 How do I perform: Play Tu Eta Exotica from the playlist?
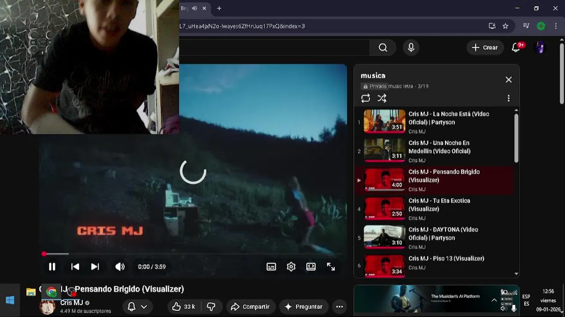pyautogui.click(x=434, y=209)
